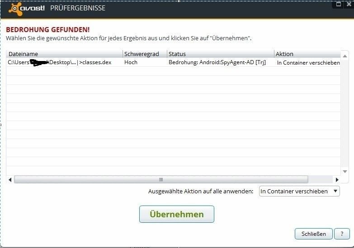
Task: Click the list scroll-up arrow
Action: [x=345, y=56]
